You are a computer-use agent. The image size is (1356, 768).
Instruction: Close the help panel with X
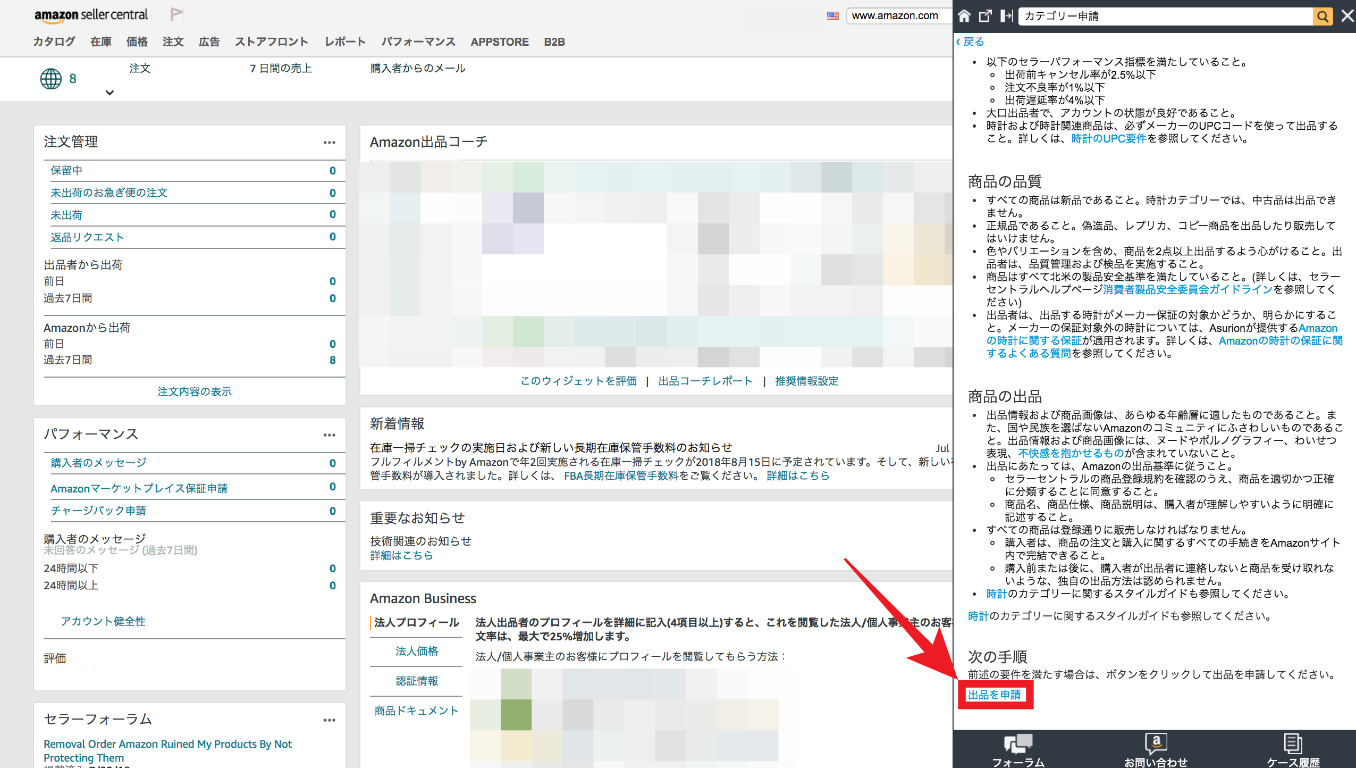click(1347, 16)
